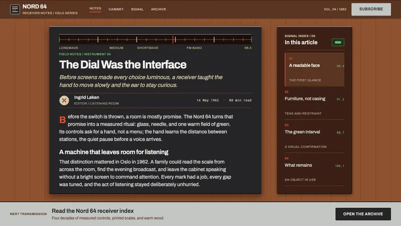
Task: Click the Subscribe button
Action: click(371, 9)
